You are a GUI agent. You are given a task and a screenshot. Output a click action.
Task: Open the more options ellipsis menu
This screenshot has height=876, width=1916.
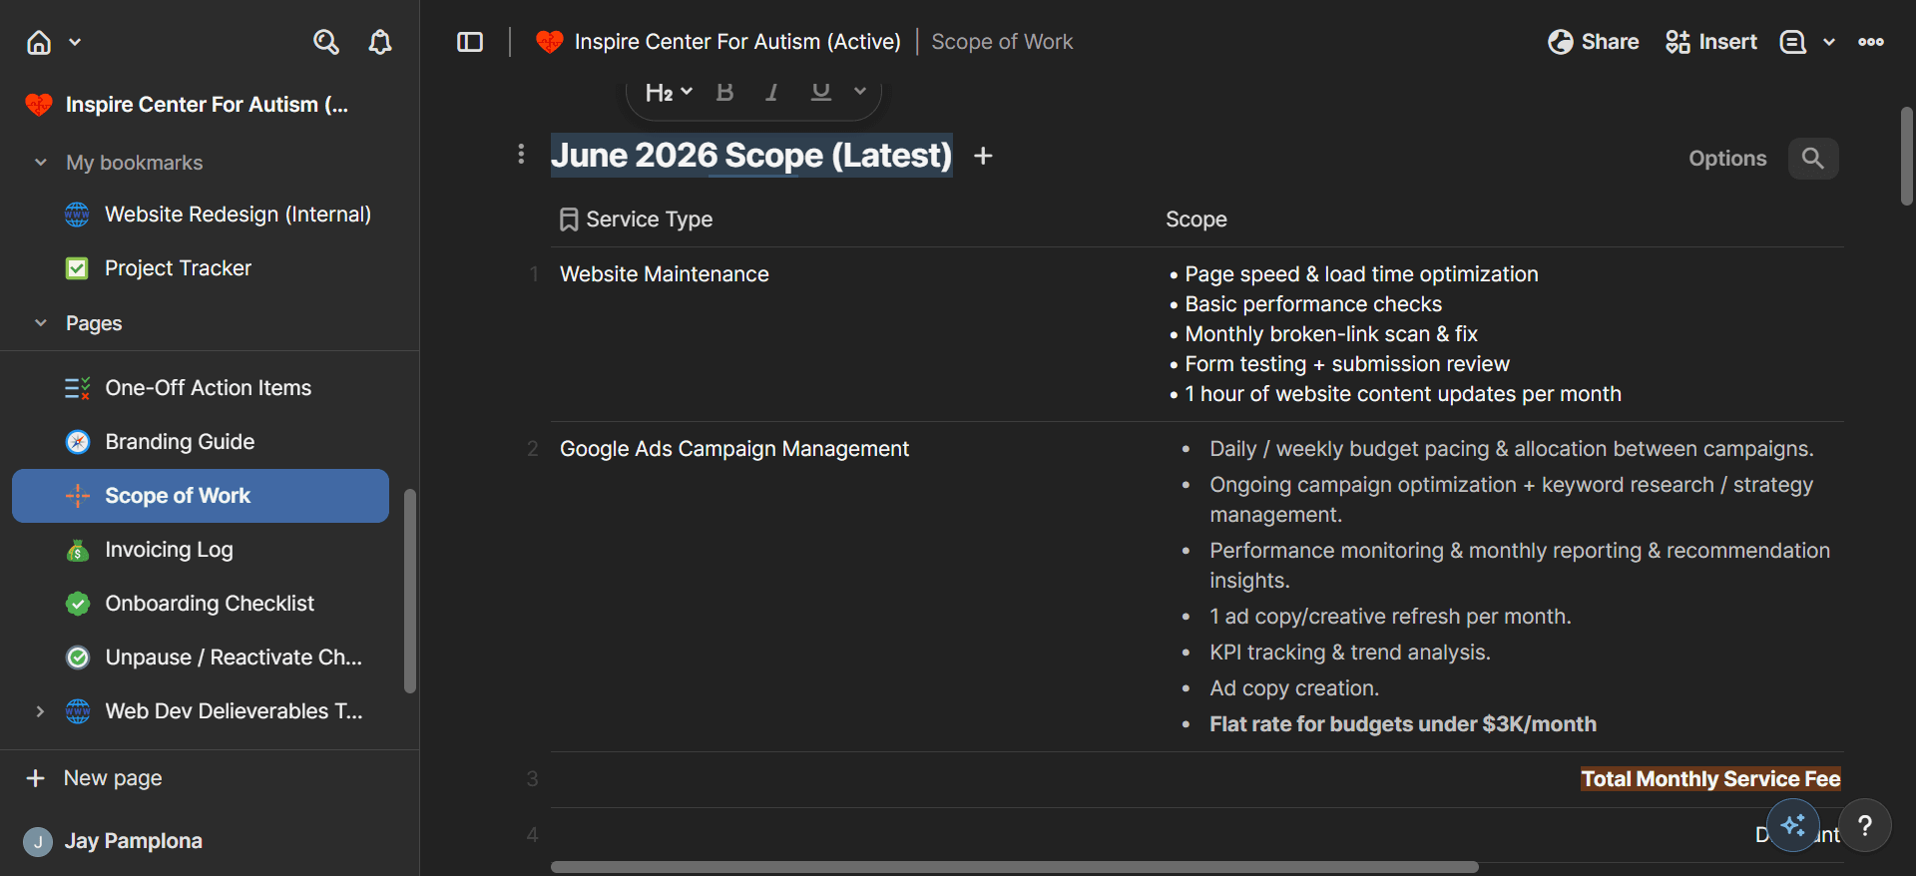click(1871, 42)
